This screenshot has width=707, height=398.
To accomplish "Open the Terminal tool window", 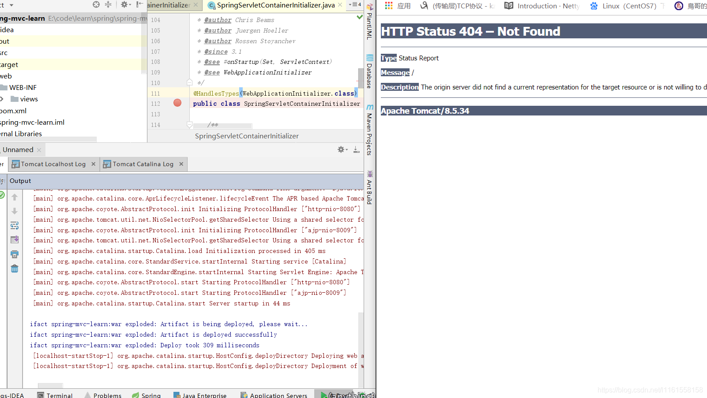I will pos(55,395).
